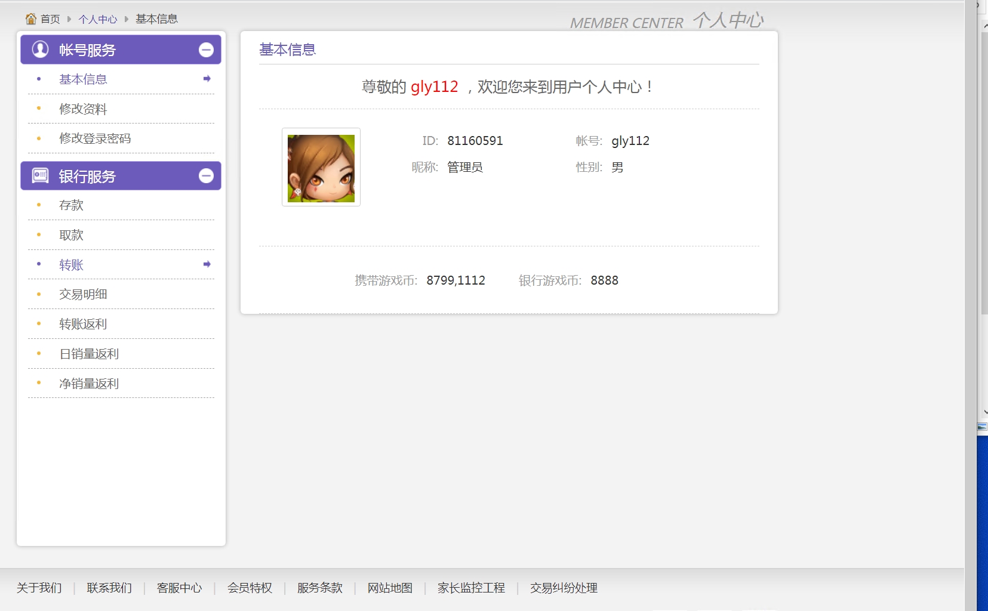Collapse the 帐号服务 section with minus button
This screenshot has height=611, width=988.
(206, 50)
